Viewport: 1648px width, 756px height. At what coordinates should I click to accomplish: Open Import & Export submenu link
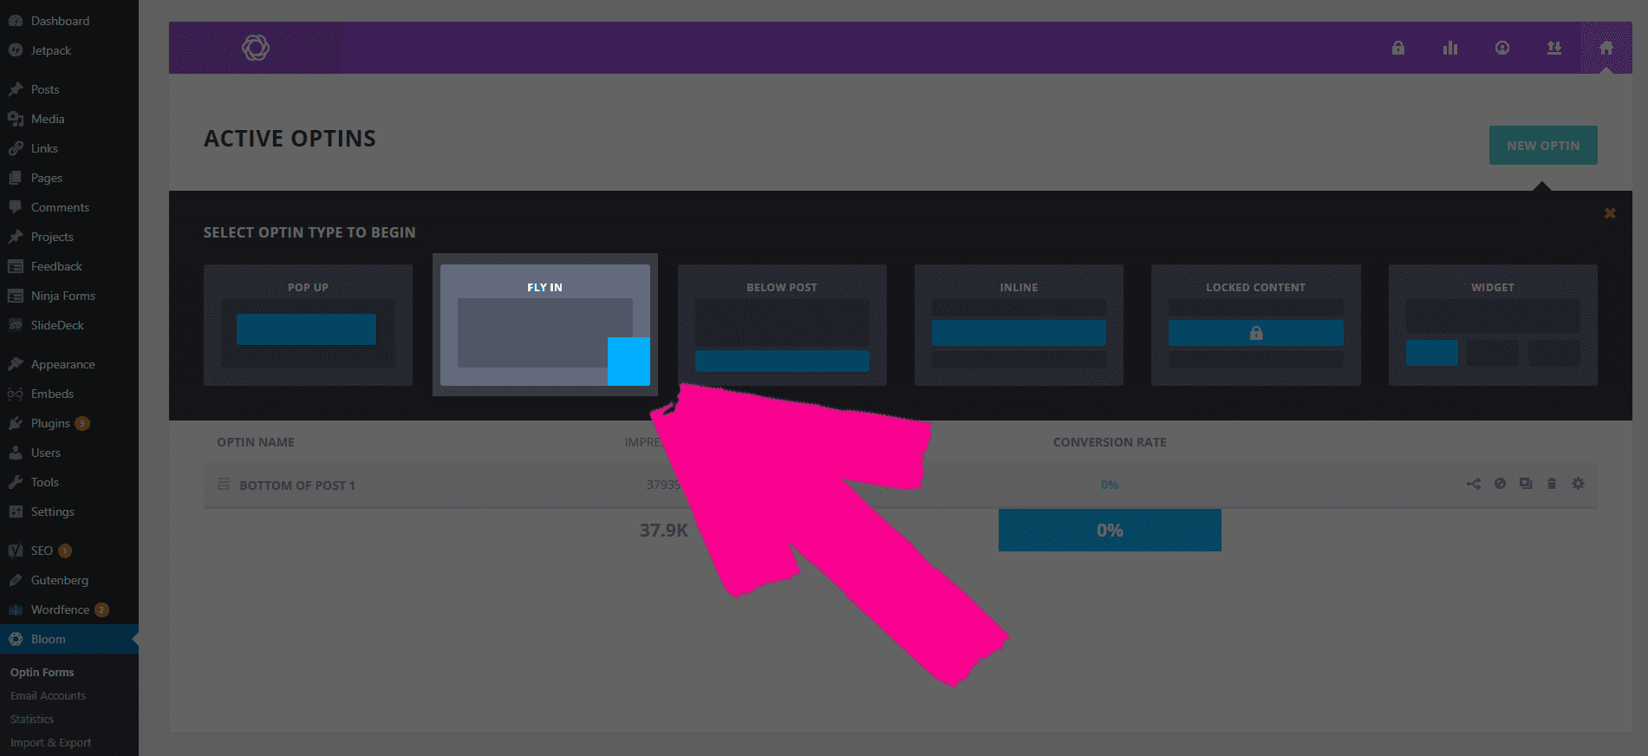pyautogui.click(x=50, y=742)
